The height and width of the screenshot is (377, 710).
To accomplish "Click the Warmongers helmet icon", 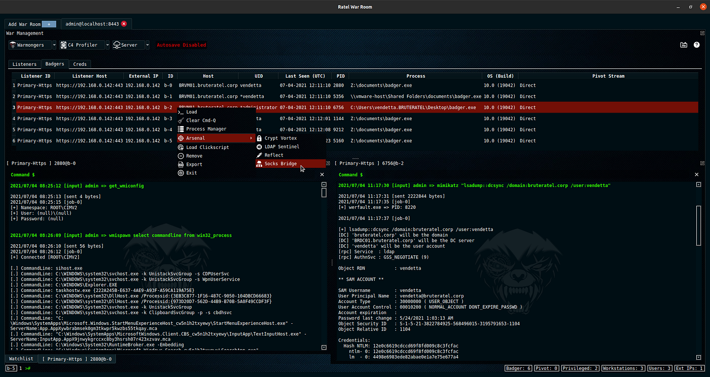I will pyautogui.click(x=13, y=45).
